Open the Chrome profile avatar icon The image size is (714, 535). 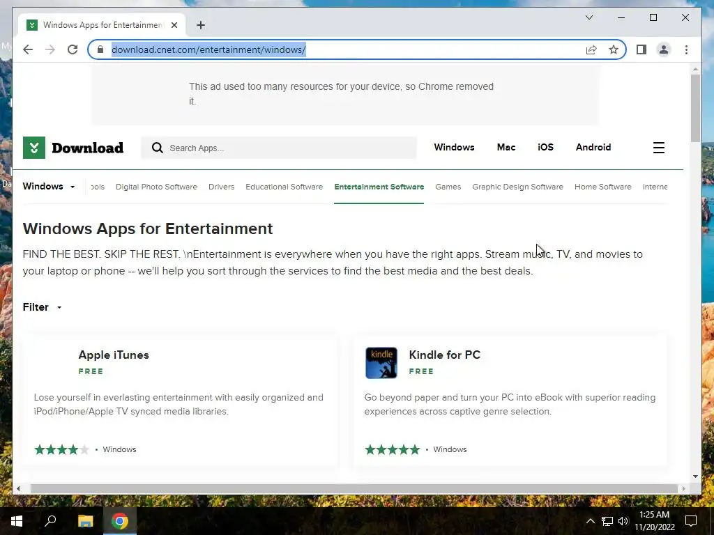tap(664, 49)
